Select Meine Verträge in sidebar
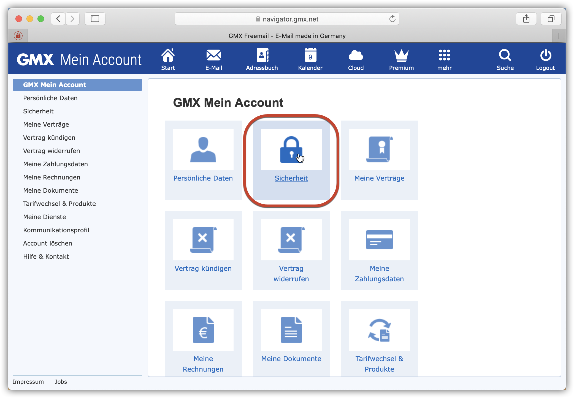 coord(46,124)
